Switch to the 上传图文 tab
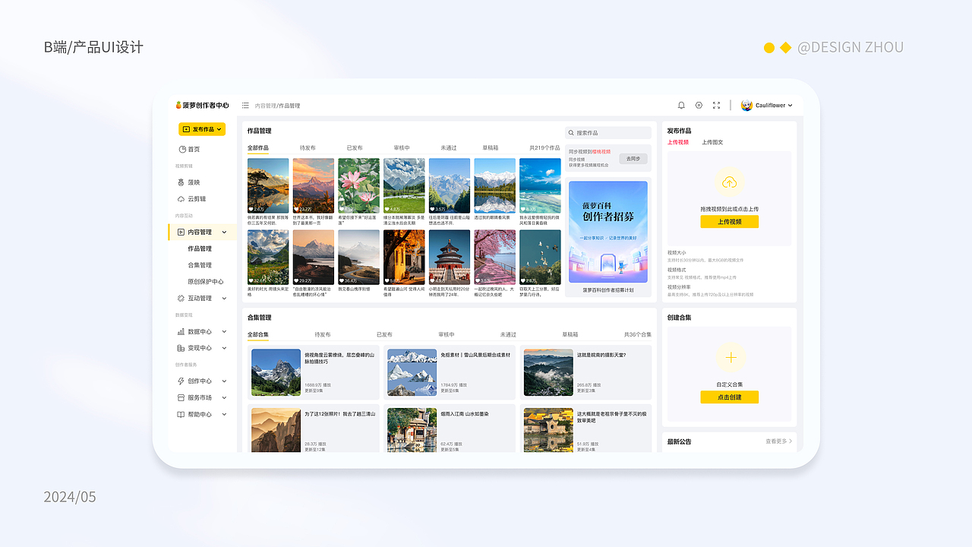This screenshot has height=547, width=972. pyautogui.click(x=712, y=143)
